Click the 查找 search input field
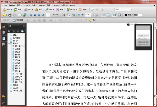The height and width of the screenshot is (107, 157). [123, 9]
